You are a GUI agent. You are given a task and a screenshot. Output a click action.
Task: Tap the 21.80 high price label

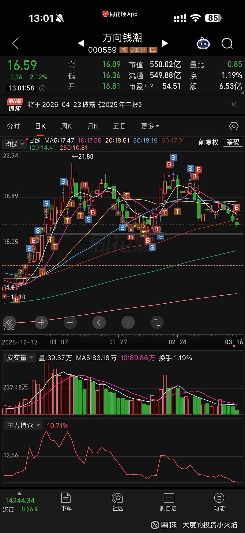tap(82, 156)
